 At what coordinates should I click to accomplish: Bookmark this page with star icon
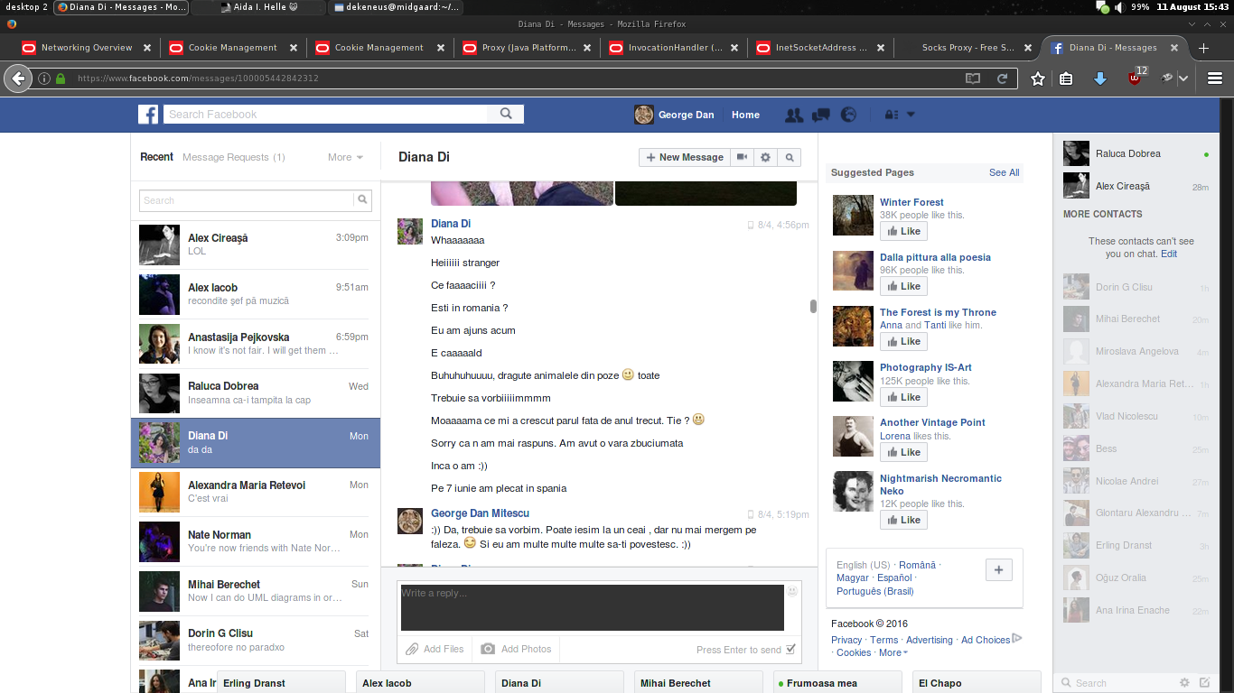tap(1038, 79)
